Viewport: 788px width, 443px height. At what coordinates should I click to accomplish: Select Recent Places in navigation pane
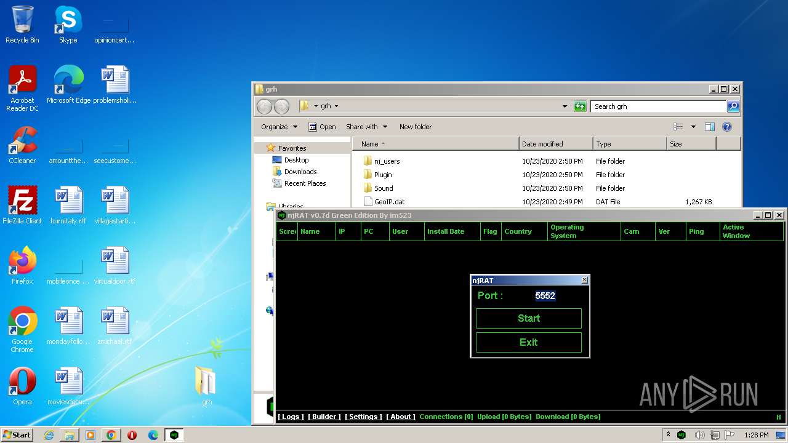pyautogui.click(x=305, y=183)
